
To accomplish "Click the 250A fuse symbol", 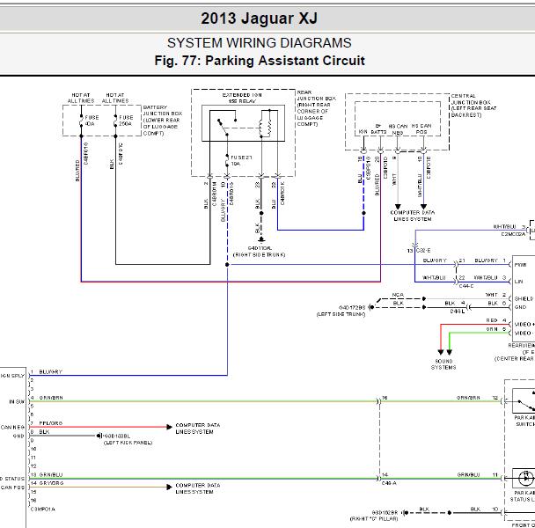I will click(115, 121).
